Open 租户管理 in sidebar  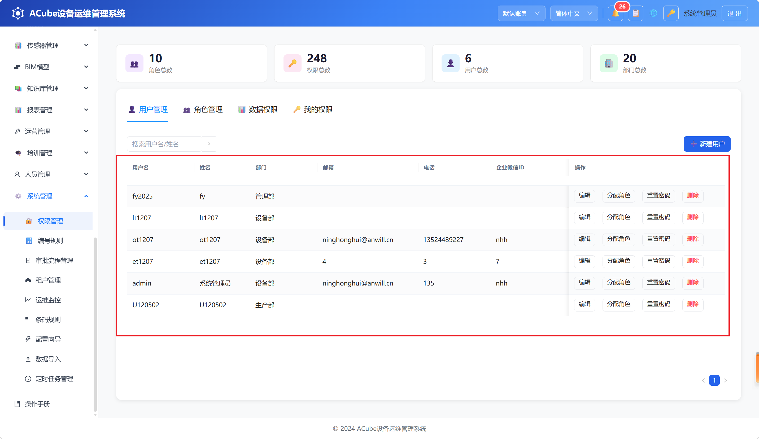point(48,280)
